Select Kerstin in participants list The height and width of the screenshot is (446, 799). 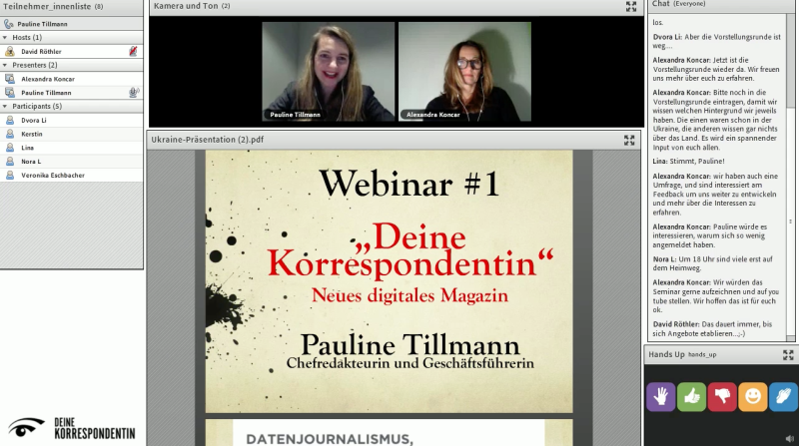[71, 134]
